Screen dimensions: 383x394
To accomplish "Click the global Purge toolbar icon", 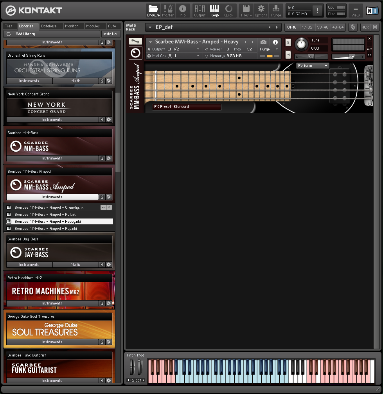I will click(x=276, y=11).
